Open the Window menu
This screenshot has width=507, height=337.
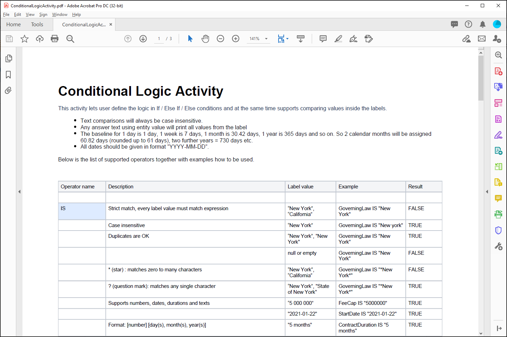point(60,15)
